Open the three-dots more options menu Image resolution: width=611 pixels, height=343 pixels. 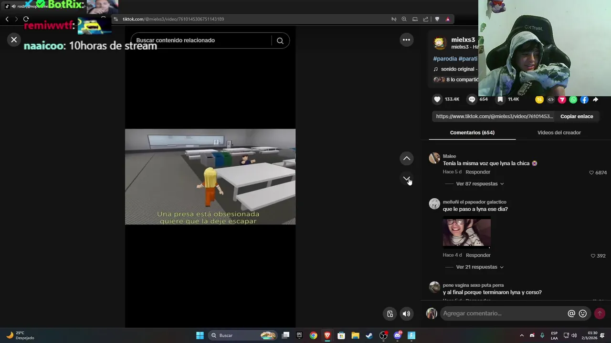406,40
